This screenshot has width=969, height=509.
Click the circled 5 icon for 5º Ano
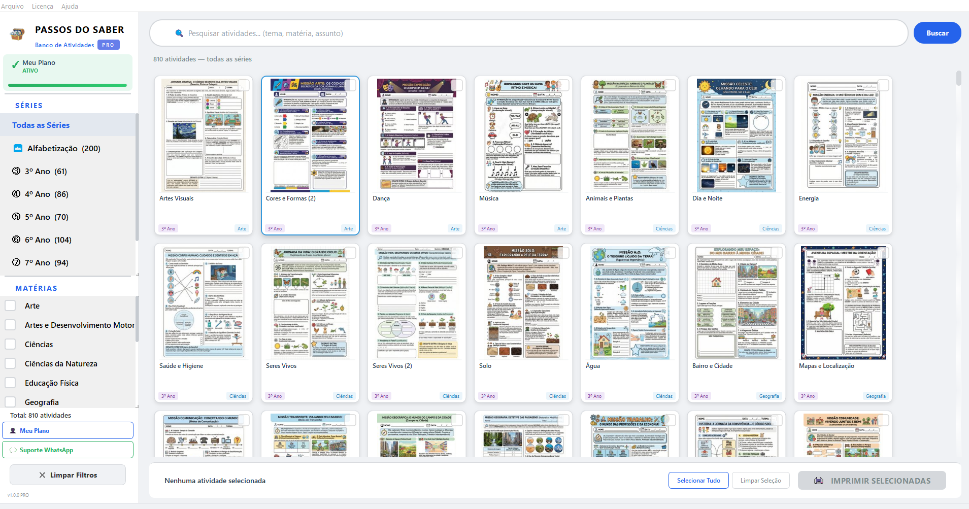pos(16,217)
